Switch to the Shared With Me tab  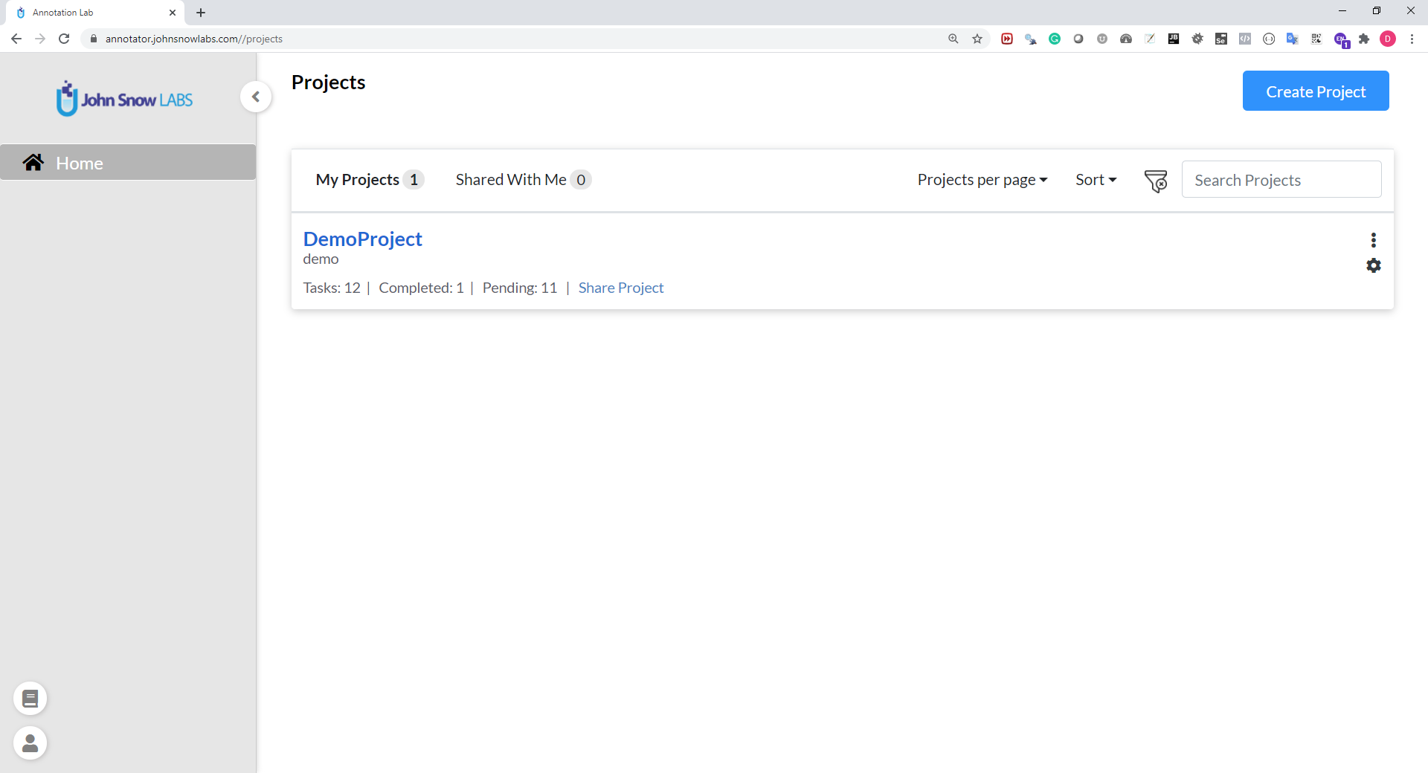click(523, 180)
